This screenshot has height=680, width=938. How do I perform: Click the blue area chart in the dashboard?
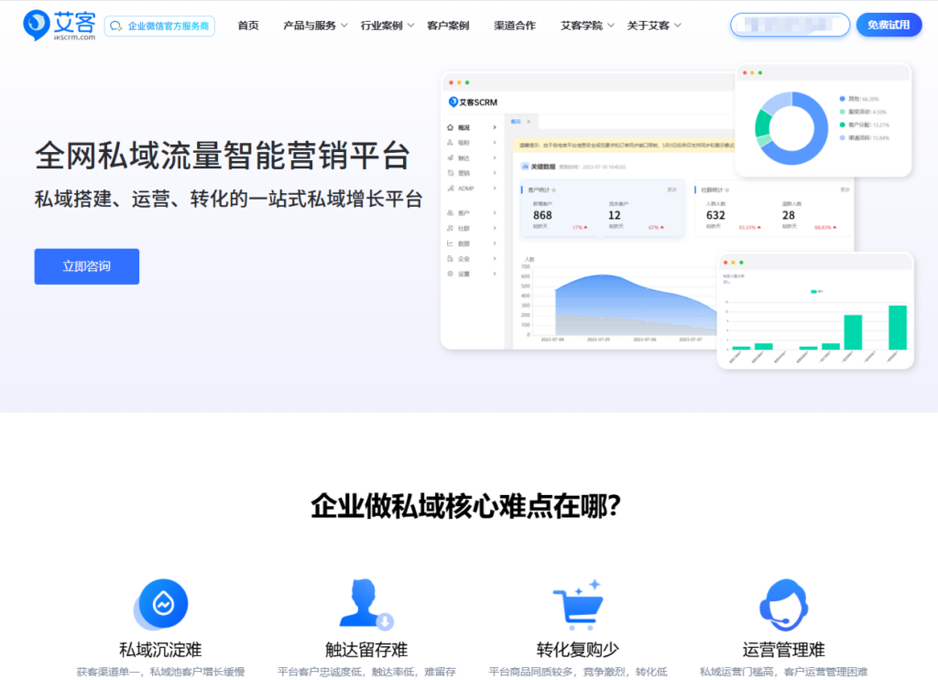pyautogui.click(x=614, y=302)
